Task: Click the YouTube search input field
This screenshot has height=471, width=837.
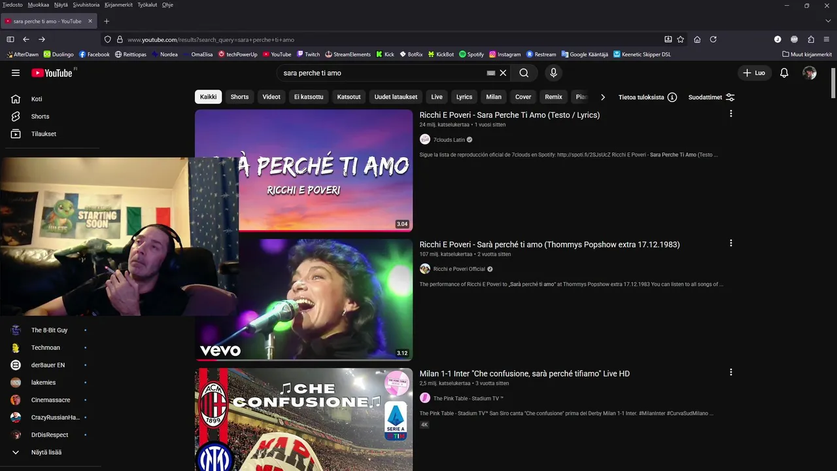Action: [x=383, y=73]
